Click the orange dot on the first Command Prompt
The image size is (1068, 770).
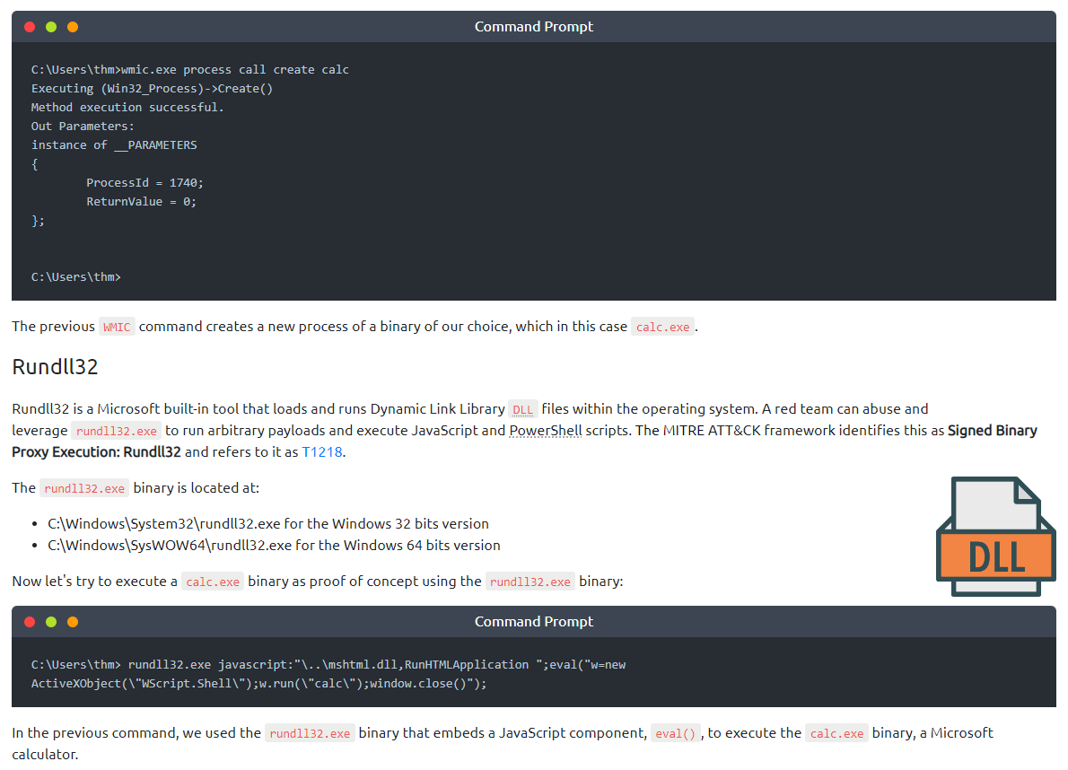[x=73, y=27]
